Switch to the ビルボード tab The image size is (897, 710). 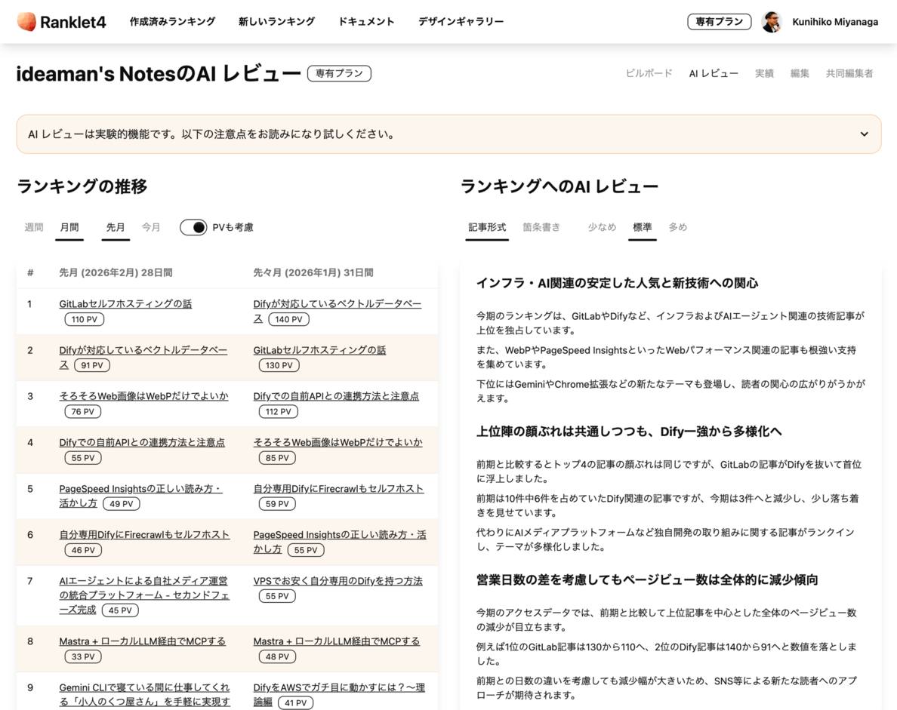pos(649,73)
